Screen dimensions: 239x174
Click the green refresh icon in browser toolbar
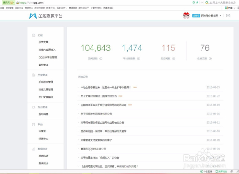(194, 2)
